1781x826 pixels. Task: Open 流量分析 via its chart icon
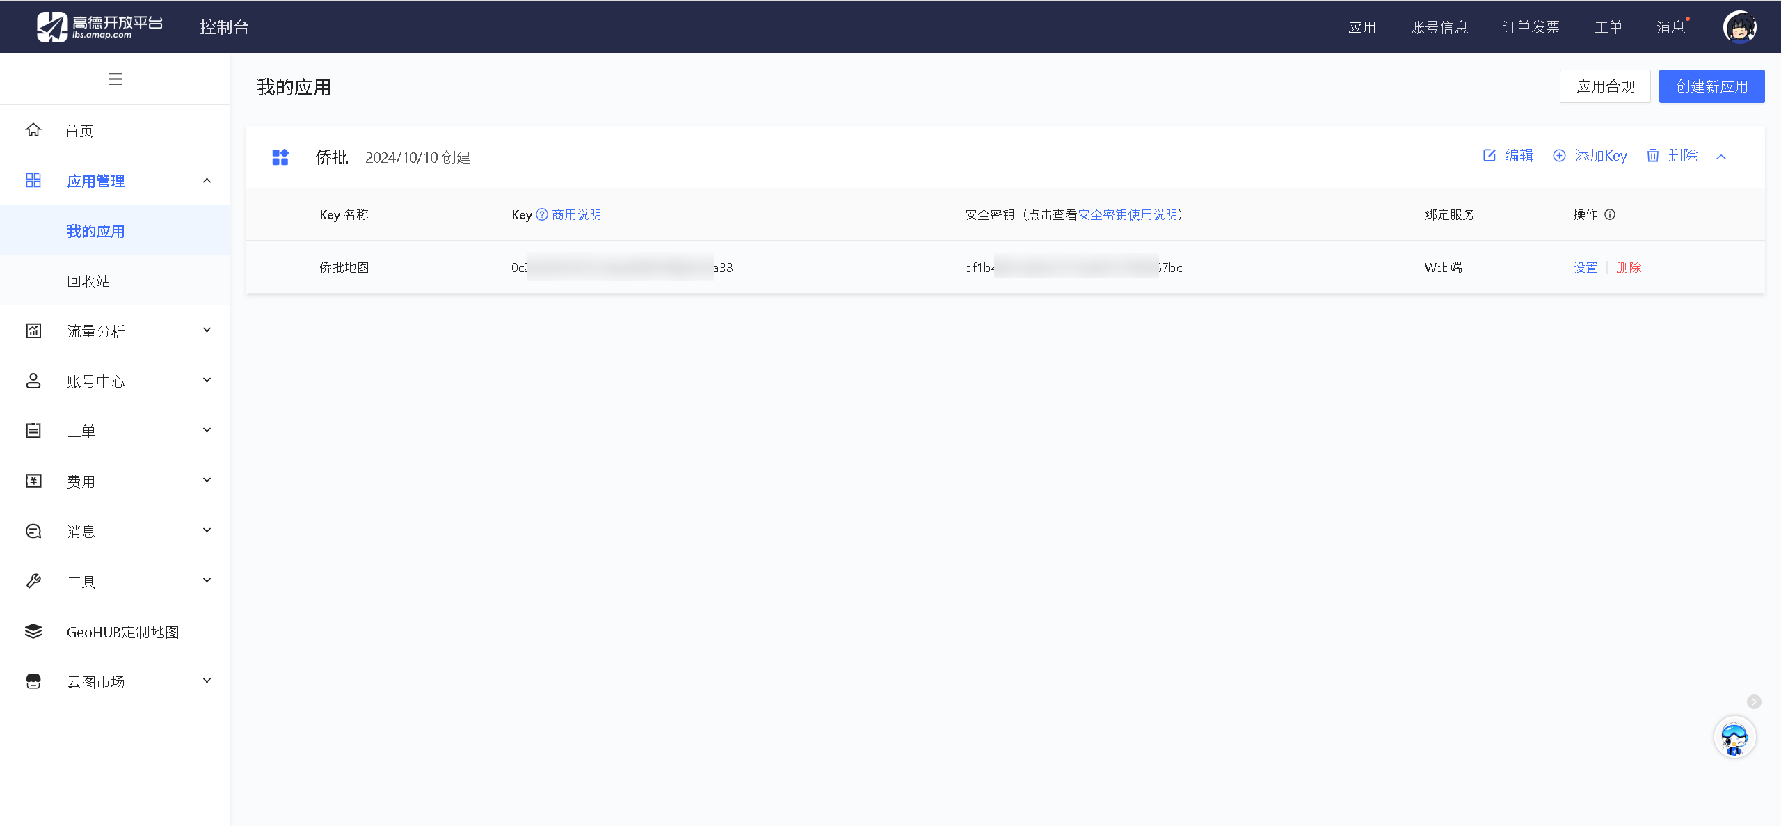tap(33, 331)
